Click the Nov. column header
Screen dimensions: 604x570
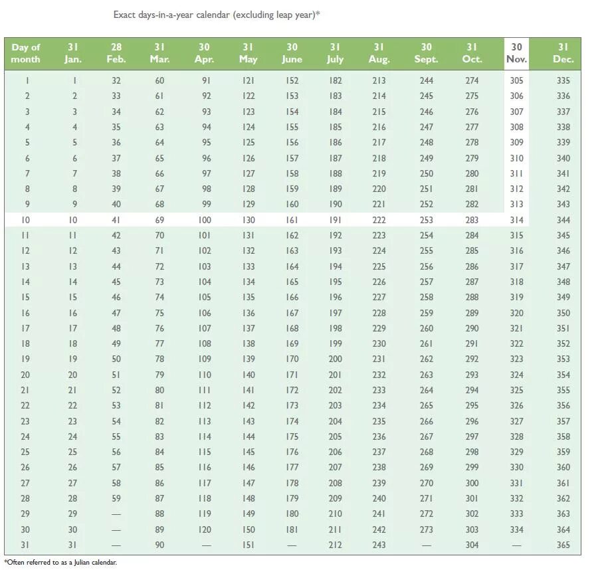[x=516, y=53]
